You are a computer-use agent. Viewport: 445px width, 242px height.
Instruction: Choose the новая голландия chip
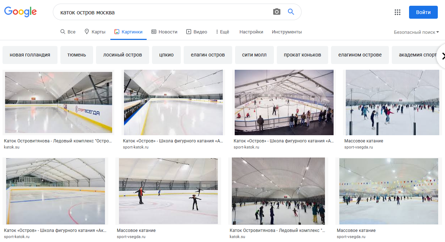(30, 55)
